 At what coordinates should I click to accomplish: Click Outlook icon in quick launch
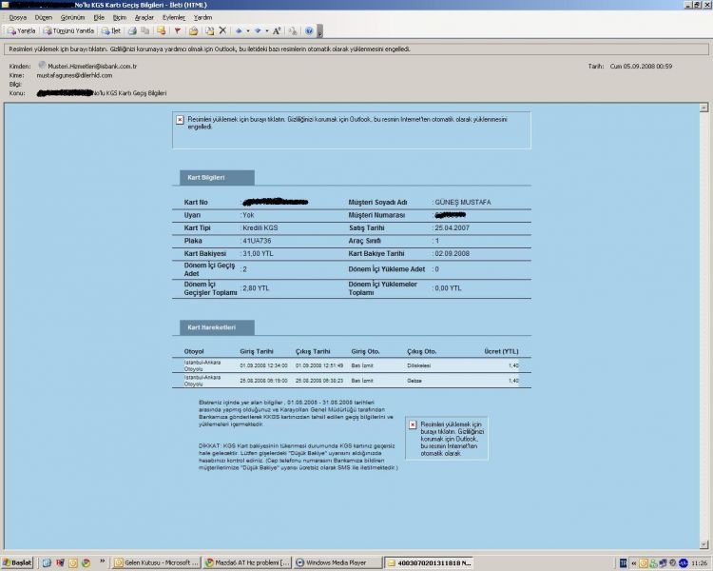point(73,563)
